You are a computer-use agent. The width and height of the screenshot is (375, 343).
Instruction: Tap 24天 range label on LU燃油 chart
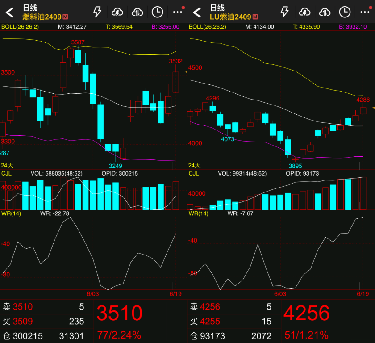pos(195,166)
